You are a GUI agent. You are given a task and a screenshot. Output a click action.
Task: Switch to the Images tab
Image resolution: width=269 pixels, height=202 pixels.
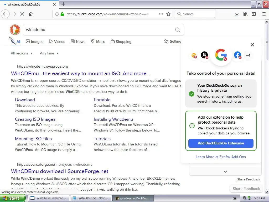(x=34, y=42)
